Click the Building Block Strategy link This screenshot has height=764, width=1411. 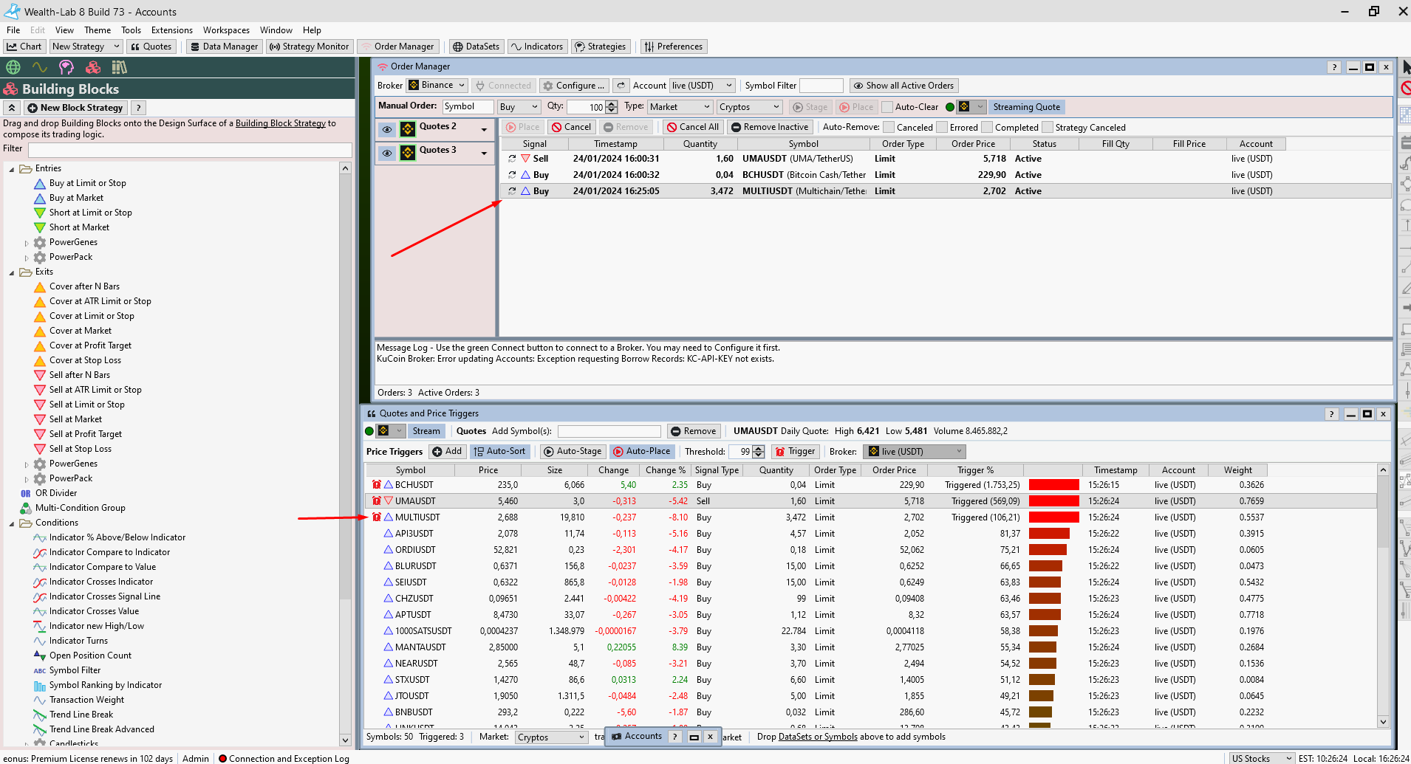(281, 123)
